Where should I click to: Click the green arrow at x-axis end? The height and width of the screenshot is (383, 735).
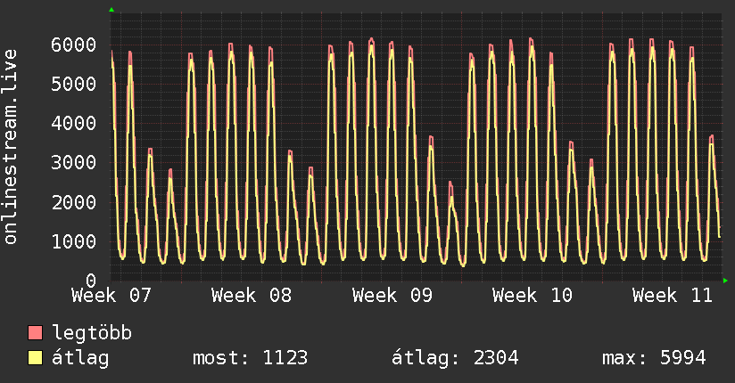[x=726, y=281]
